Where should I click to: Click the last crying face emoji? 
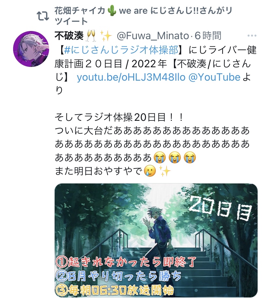pos(190,157)
